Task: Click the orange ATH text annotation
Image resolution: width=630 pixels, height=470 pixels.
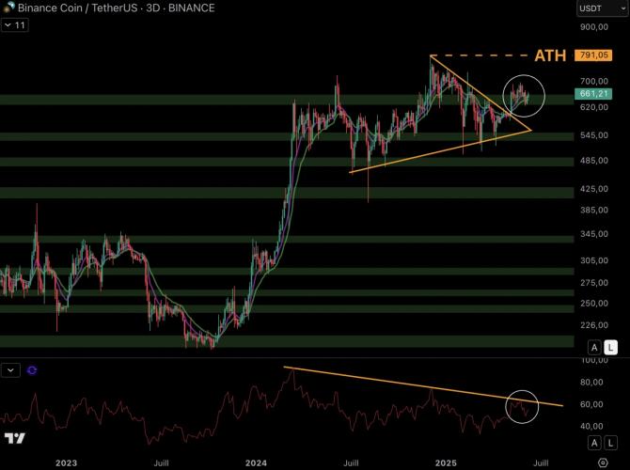Action: [x=550, y=55]
